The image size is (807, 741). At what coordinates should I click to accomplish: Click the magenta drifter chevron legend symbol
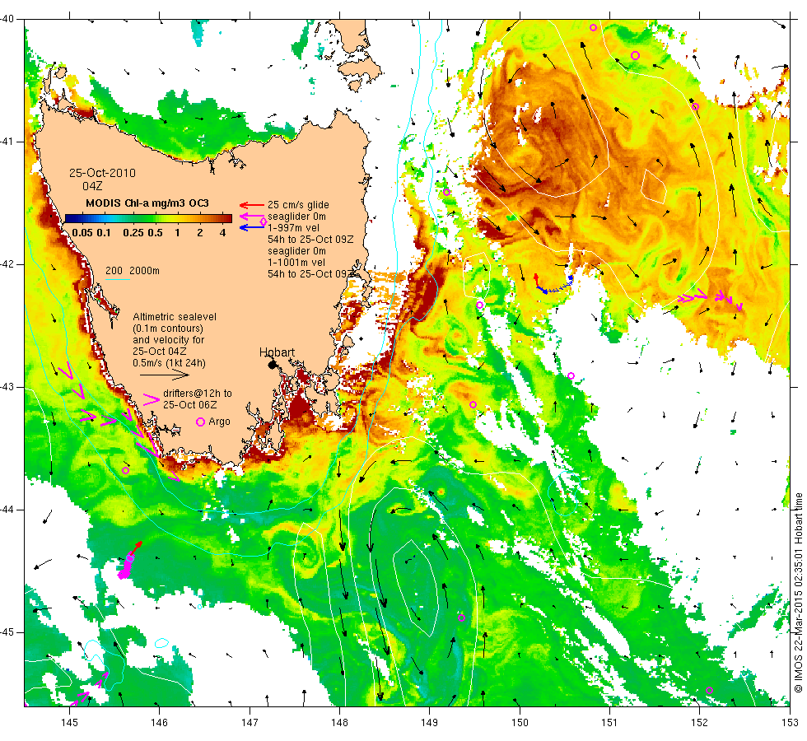152,399
